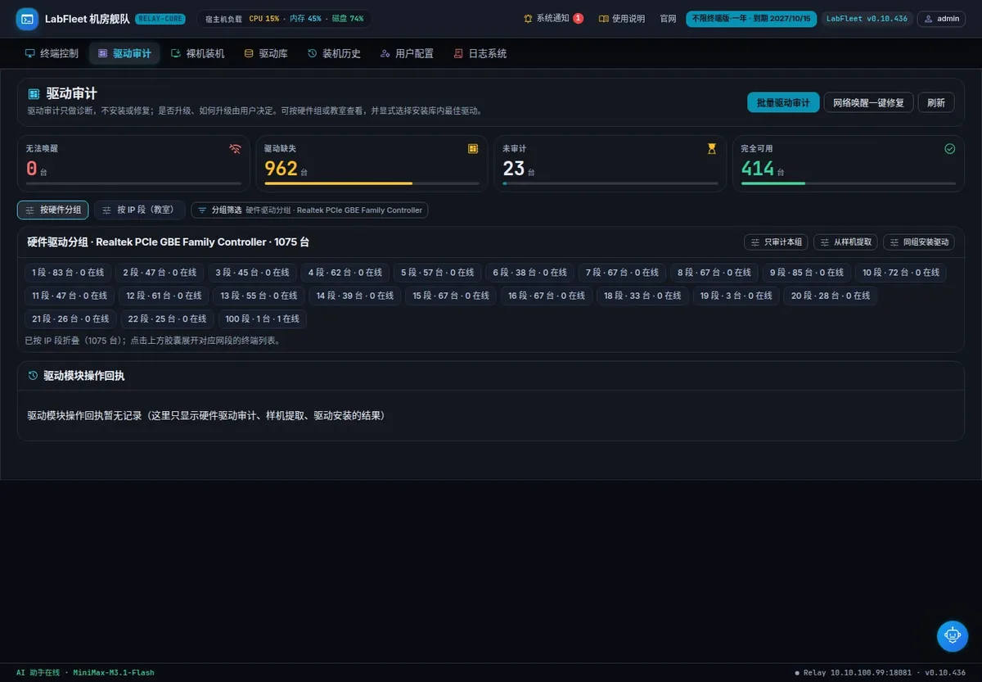Click the RELAY-CORE badge
The height and width of the screenshot is (682, 982).
160,19
